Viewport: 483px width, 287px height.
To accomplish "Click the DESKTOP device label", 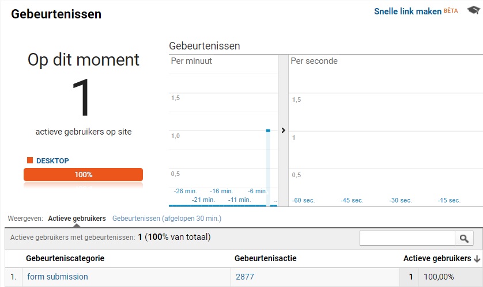I will point(52,160).
